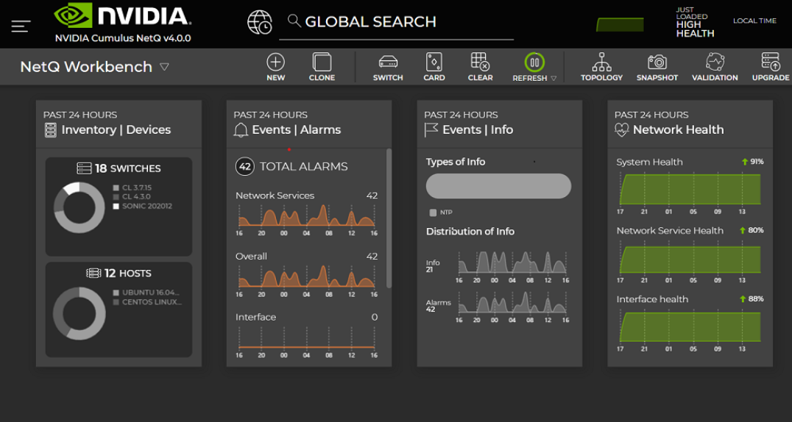The image size is (792, 422).
Task: Expand the Refresh interval dropdown arrow
Action: pyautogui.click(x=554, y=78)
